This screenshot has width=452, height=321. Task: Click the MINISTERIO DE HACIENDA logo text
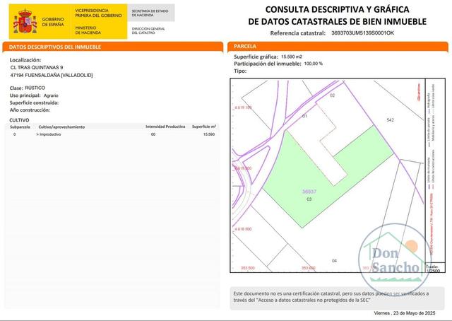coord(88,30)
